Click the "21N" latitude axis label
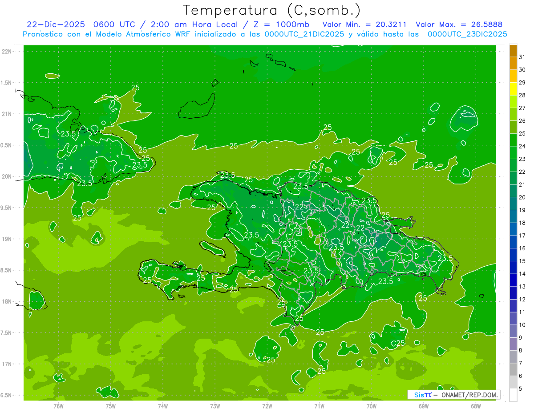This screenshot has height=412, width=534. pyautogui.click(x=7, y=114)
